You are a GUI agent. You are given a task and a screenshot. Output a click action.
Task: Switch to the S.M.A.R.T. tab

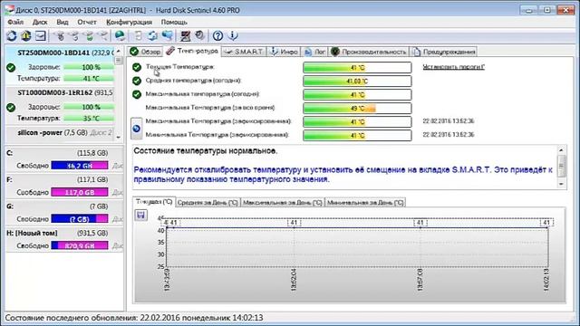coord(244,52)
